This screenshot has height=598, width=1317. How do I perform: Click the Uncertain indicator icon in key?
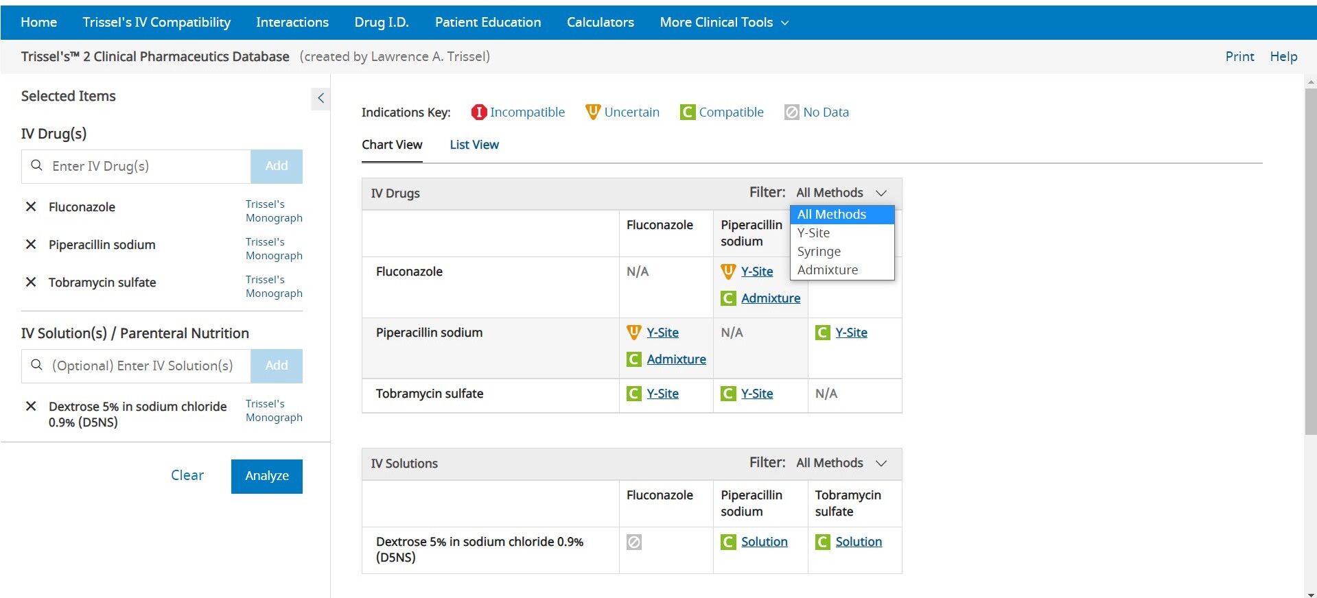tap(592, 112)
